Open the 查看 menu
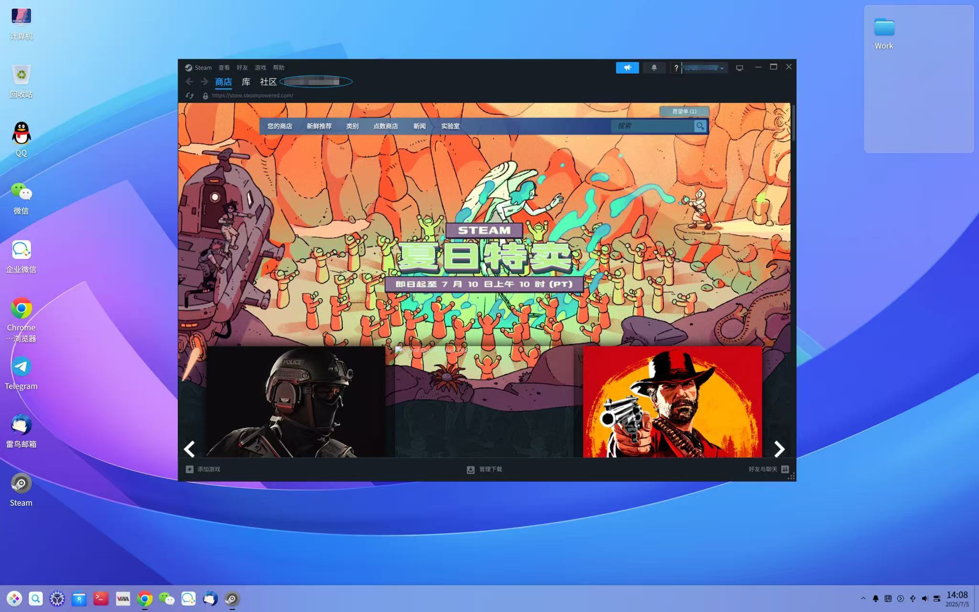 (x=224, y=67)
